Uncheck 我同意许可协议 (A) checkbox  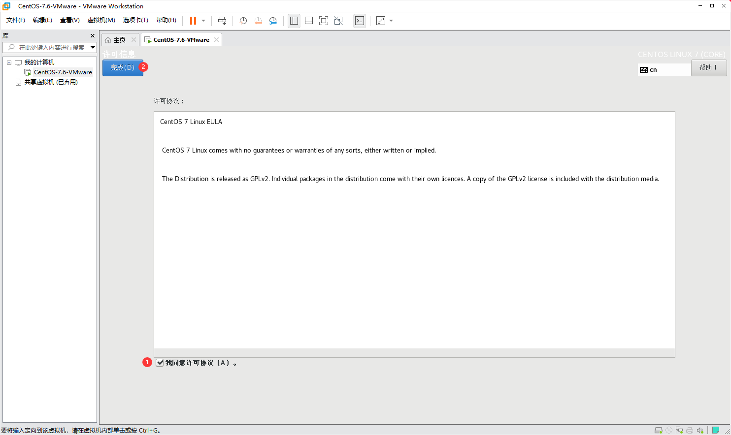tap(160, 363)
